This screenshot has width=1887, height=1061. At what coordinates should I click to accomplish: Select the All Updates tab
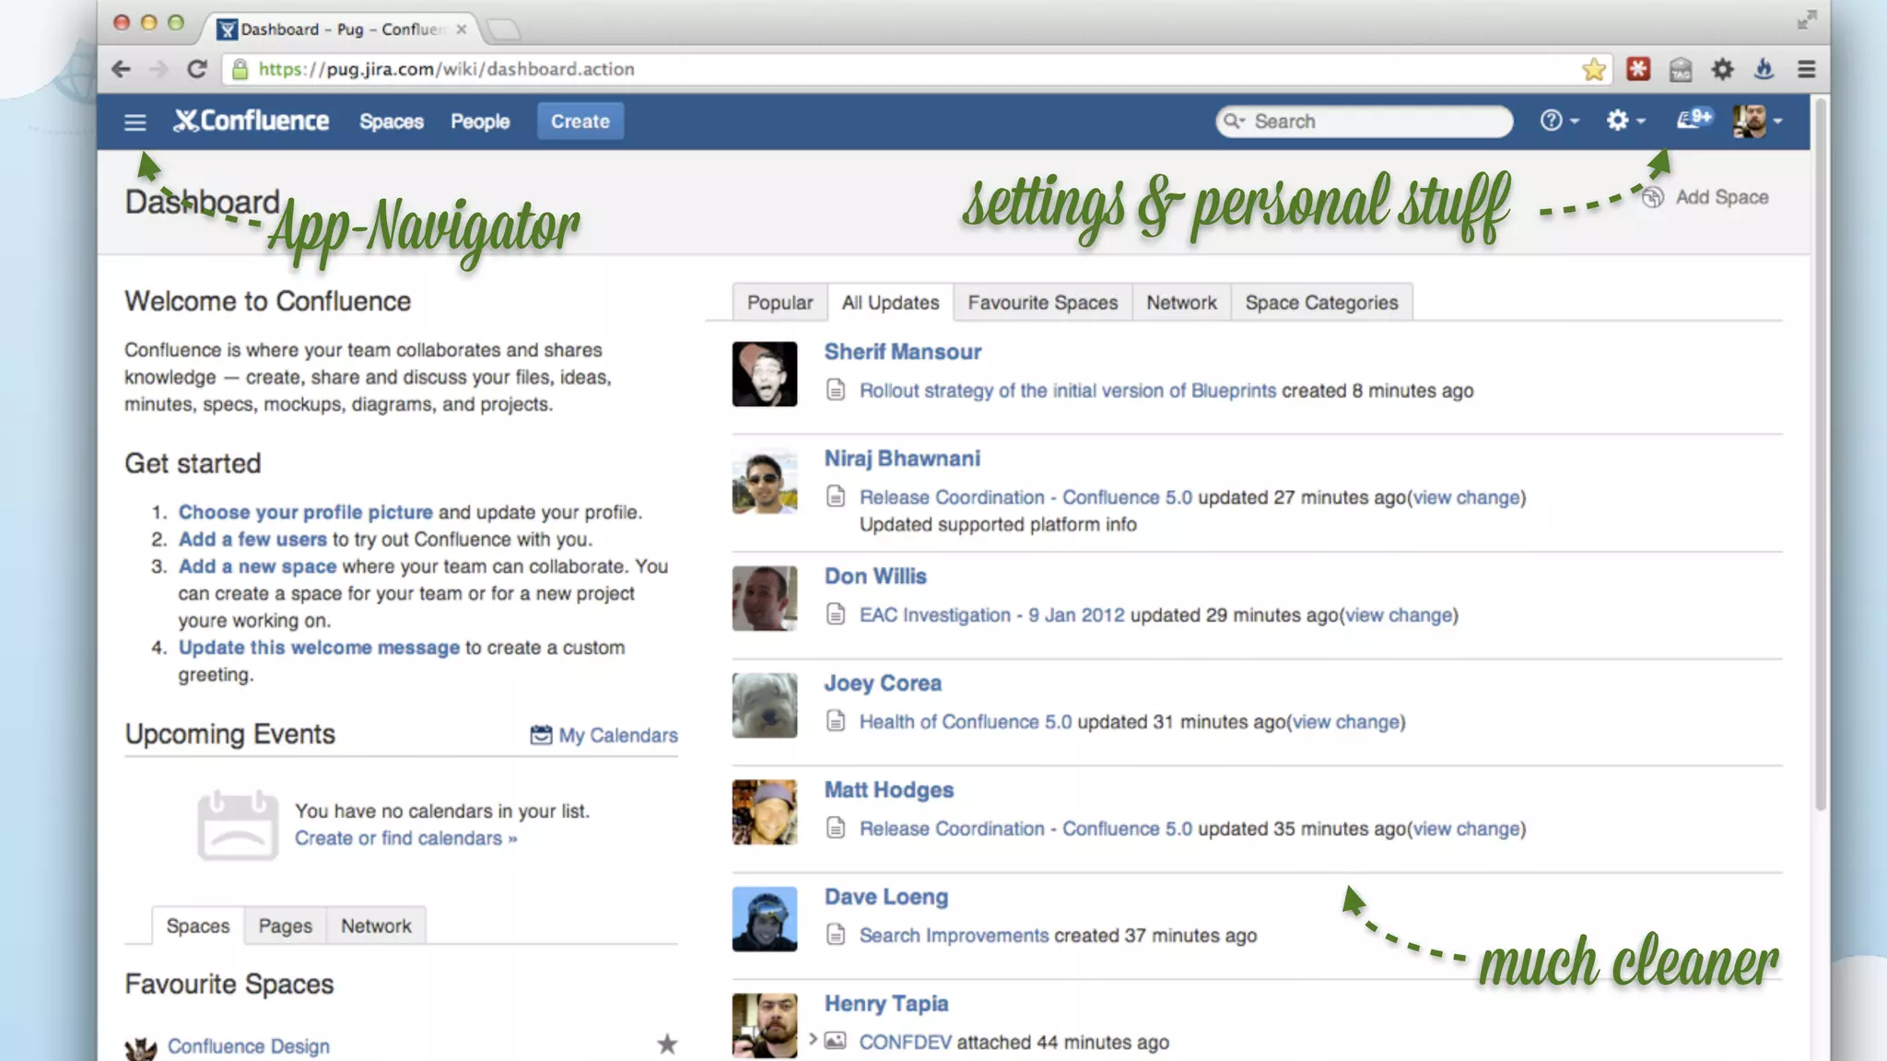pyautogui.click(x=890, y=302)
